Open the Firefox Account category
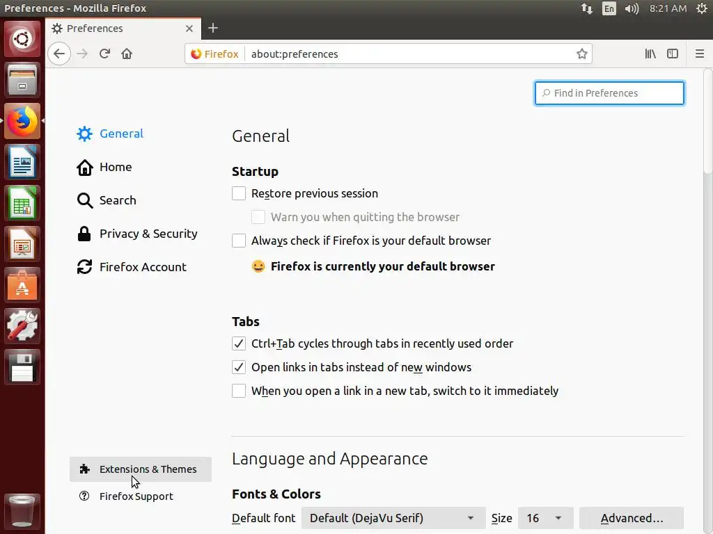The width and height of the screenshot is (713, 534). tap(132, 267)
